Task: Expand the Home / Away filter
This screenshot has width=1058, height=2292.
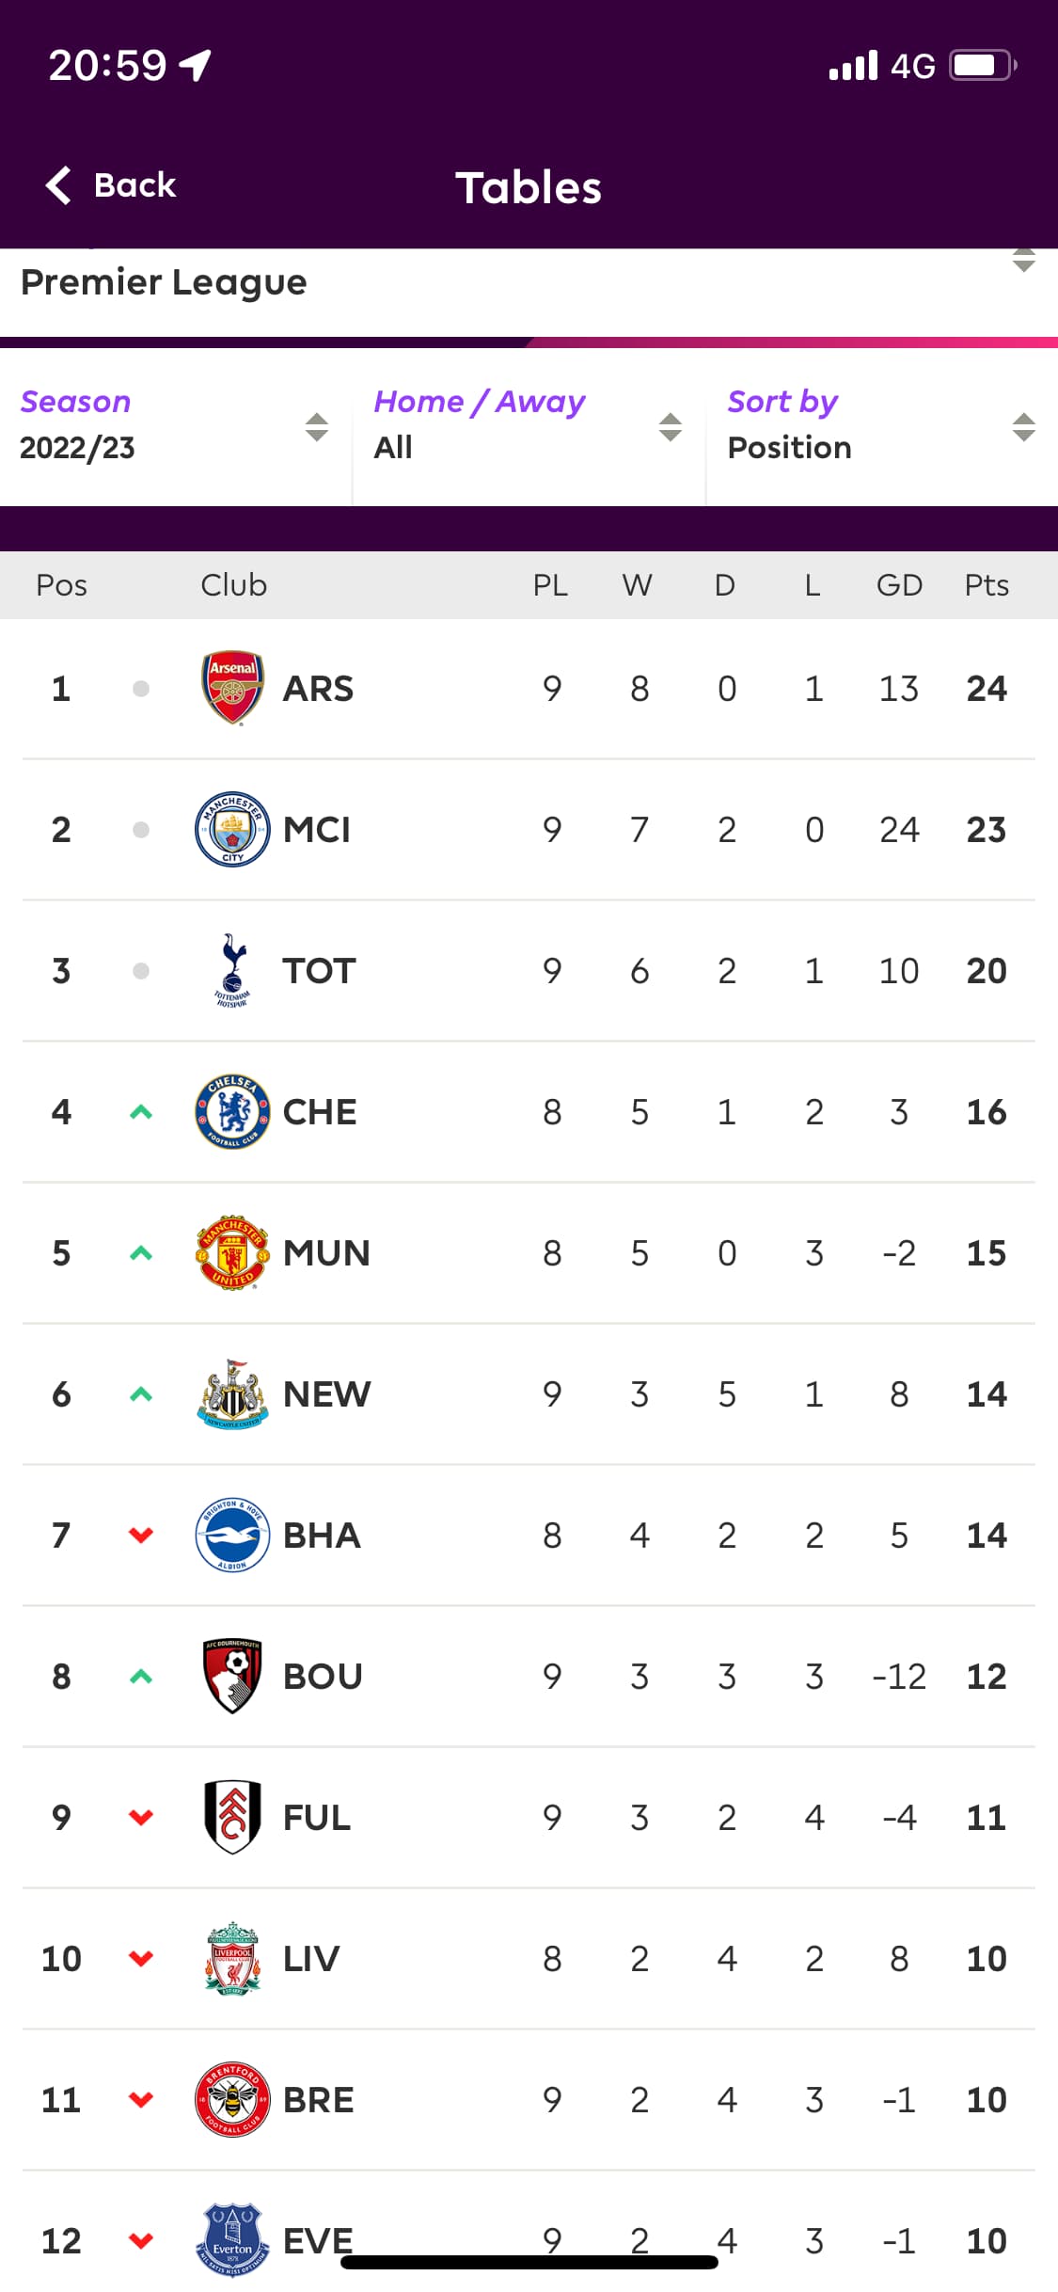Action: click(x=528, y=427)
